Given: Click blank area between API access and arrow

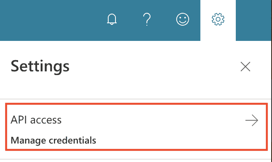Looking at the screenshot, I should coord(152,120).
